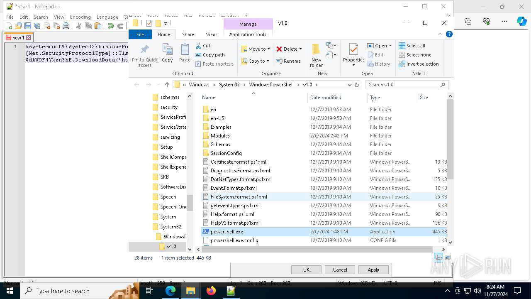Collapse the Explorer ribbon with chevron
This screenshot has height=299, width=531.
[x=440, y=34]
